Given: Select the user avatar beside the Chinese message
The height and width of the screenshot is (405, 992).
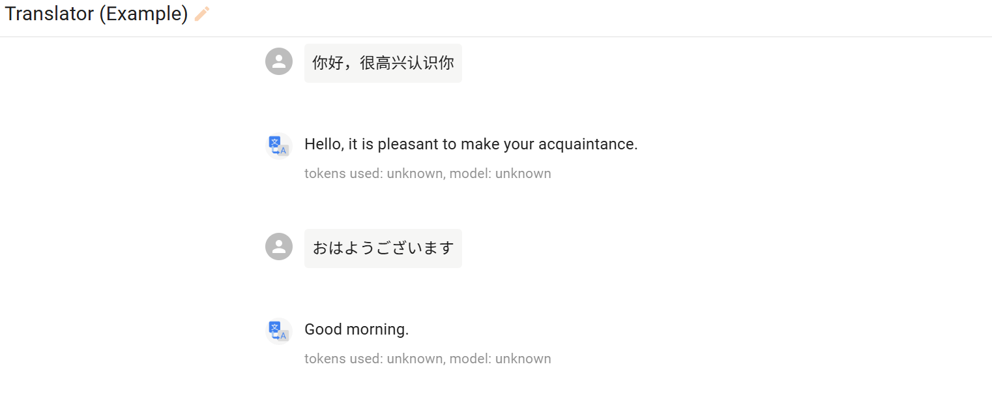Looking at the screenshot, I should coord(279,61).
